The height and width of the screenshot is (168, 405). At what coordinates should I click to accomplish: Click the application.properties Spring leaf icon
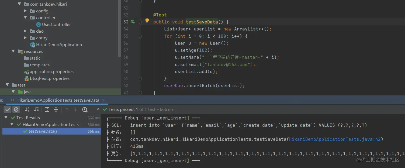click(26, 72)
